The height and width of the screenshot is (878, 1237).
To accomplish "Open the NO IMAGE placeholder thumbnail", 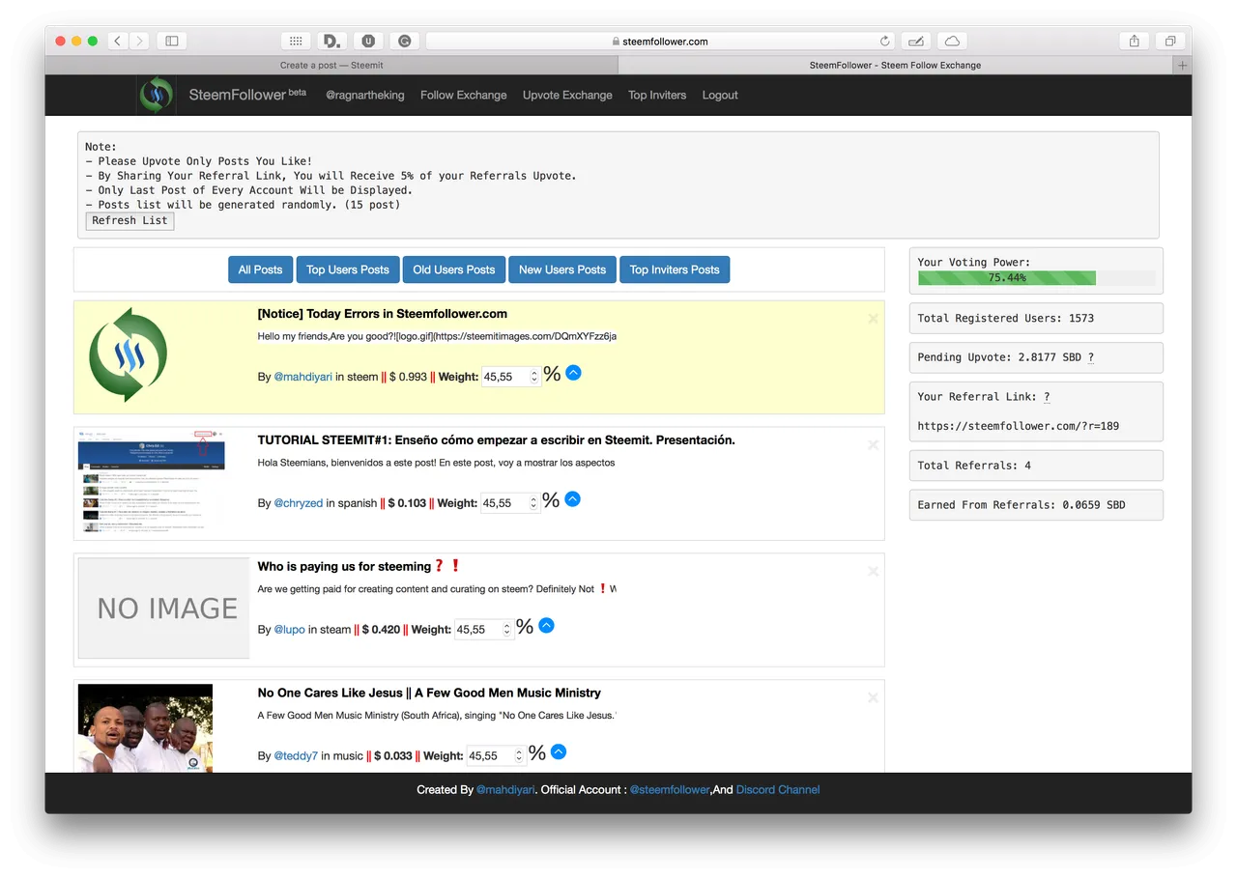I will tap(164, 608).
